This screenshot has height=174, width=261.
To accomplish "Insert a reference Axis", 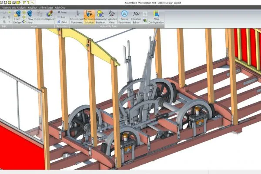I will tap(61, 17).
